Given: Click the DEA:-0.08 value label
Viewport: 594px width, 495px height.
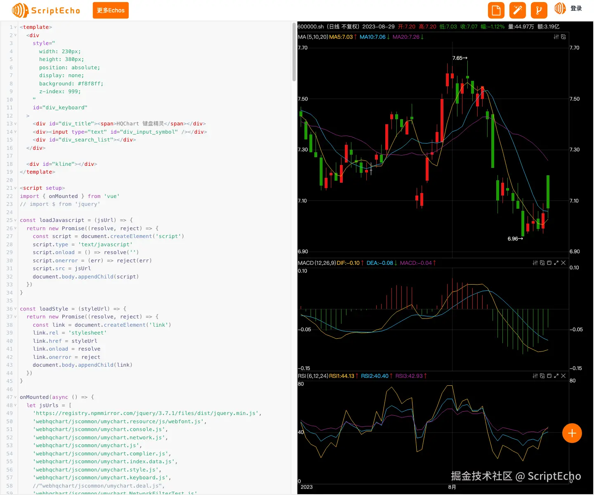Looking at the screenshot, I should pos(380,263).
